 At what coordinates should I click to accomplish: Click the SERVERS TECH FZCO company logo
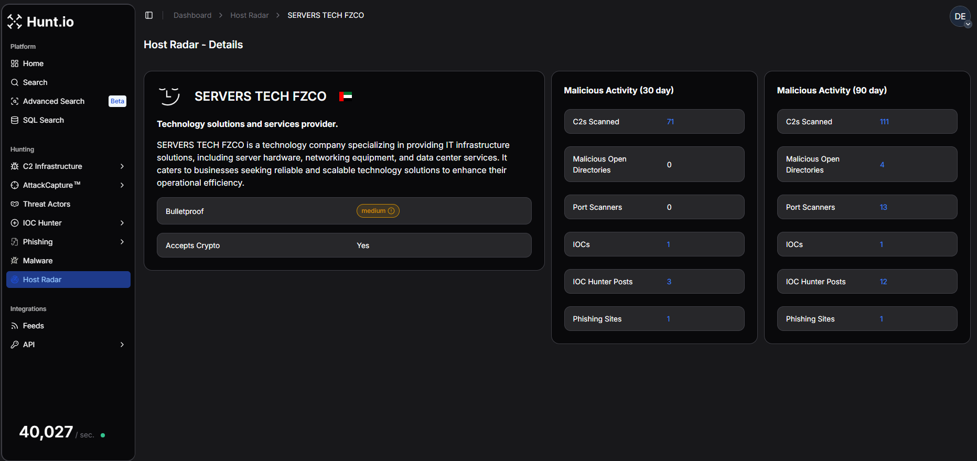tap(169, 97)
